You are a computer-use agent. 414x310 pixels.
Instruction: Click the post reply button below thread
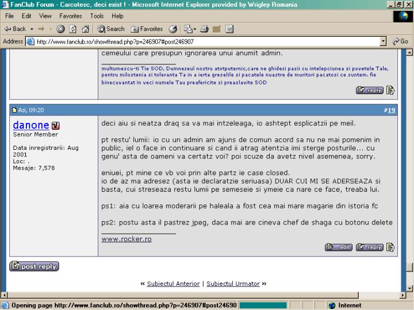click(x=34, y=266)
